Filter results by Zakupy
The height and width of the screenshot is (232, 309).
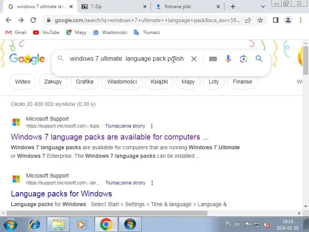(53, 82)
